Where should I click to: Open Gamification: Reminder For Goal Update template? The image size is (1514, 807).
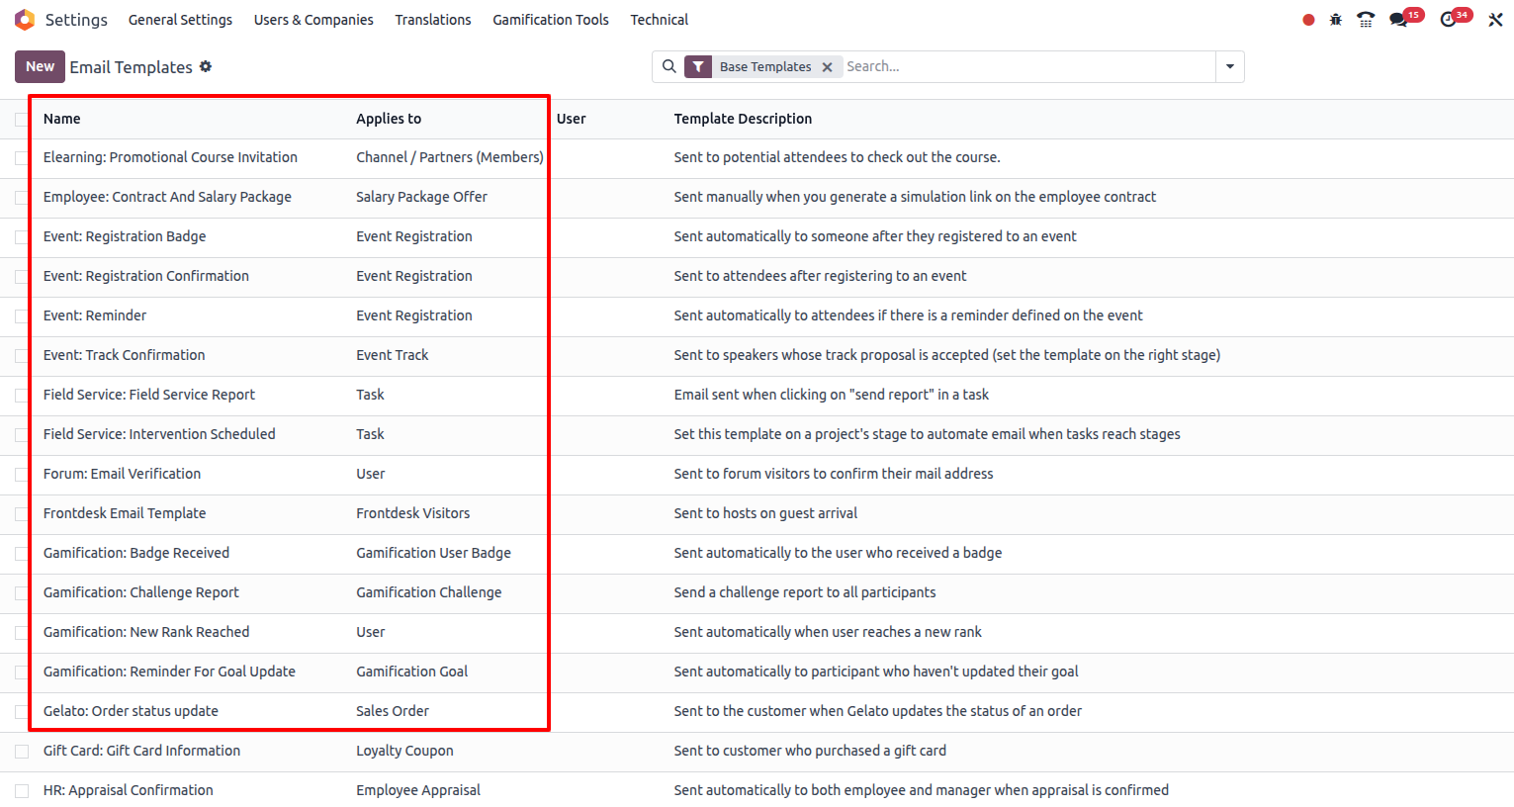tap(169, 672)
